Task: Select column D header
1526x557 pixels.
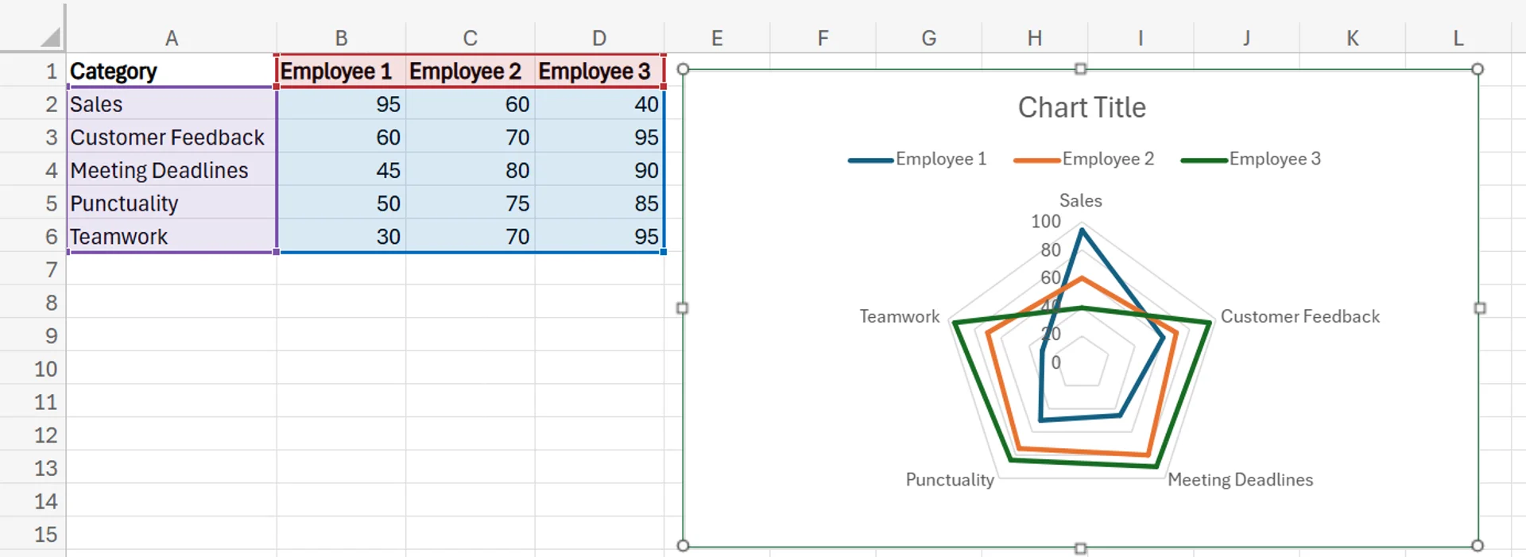Action: tap(599, 38)
